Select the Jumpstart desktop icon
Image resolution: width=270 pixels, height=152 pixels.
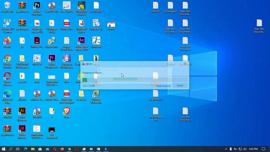(96, 42)
